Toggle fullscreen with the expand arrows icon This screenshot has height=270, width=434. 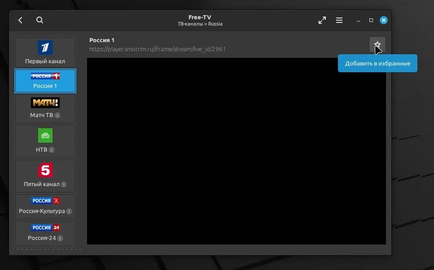(322, 20)
